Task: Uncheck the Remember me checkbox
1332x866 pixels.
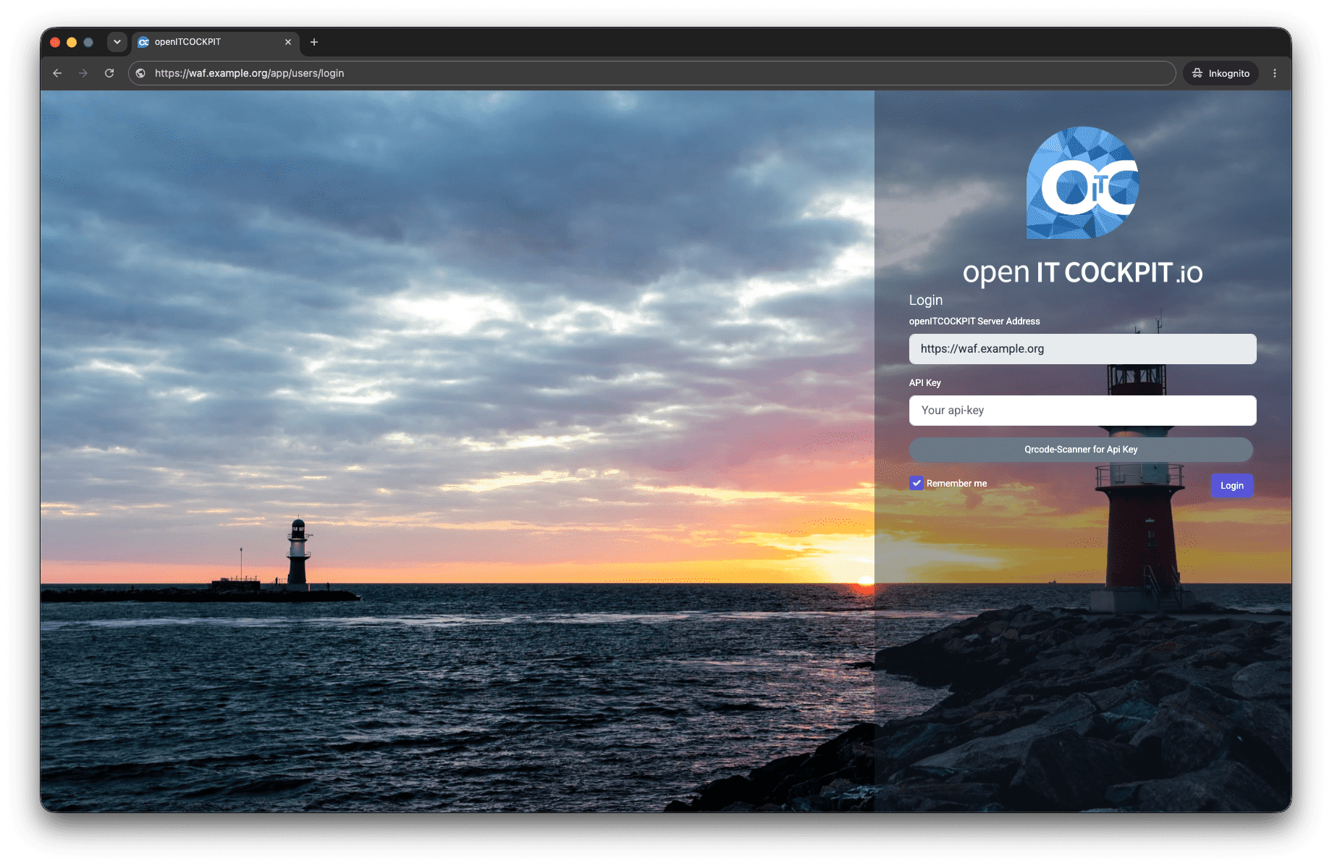Action: click(916, 484)
